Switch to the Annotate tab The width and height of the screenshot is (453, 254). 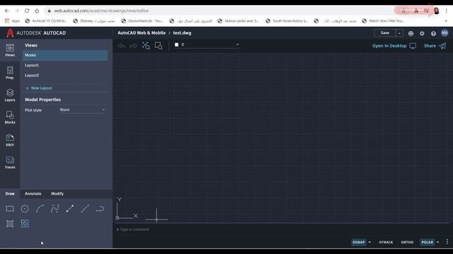pos(33,194)
